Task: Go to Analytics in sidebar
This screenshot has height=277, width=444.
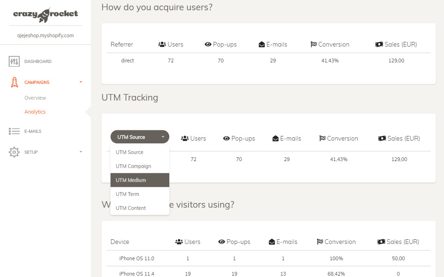Action: click(35, 112)
